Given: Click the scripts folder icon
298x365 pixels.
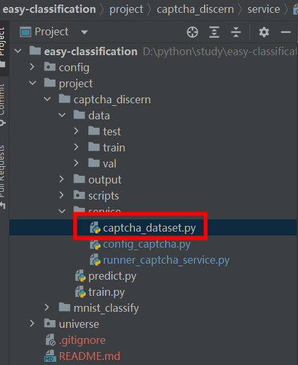Looking at the screenshot, I should coord(79,195).
